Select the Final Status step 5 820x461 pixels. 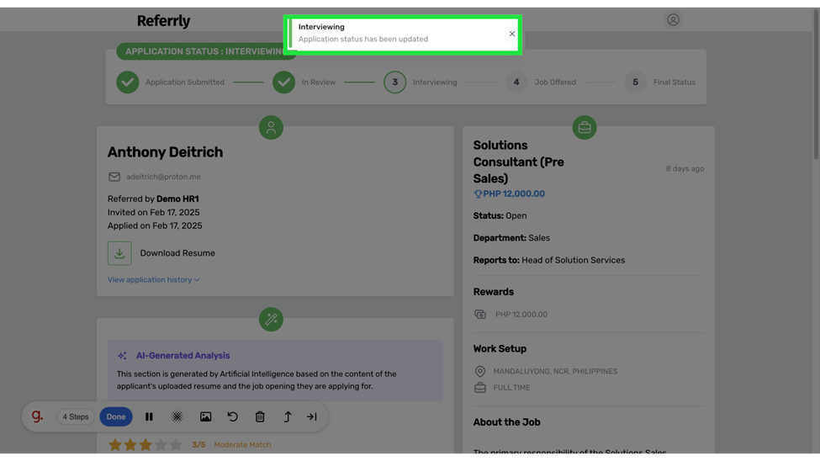[635, 82]
